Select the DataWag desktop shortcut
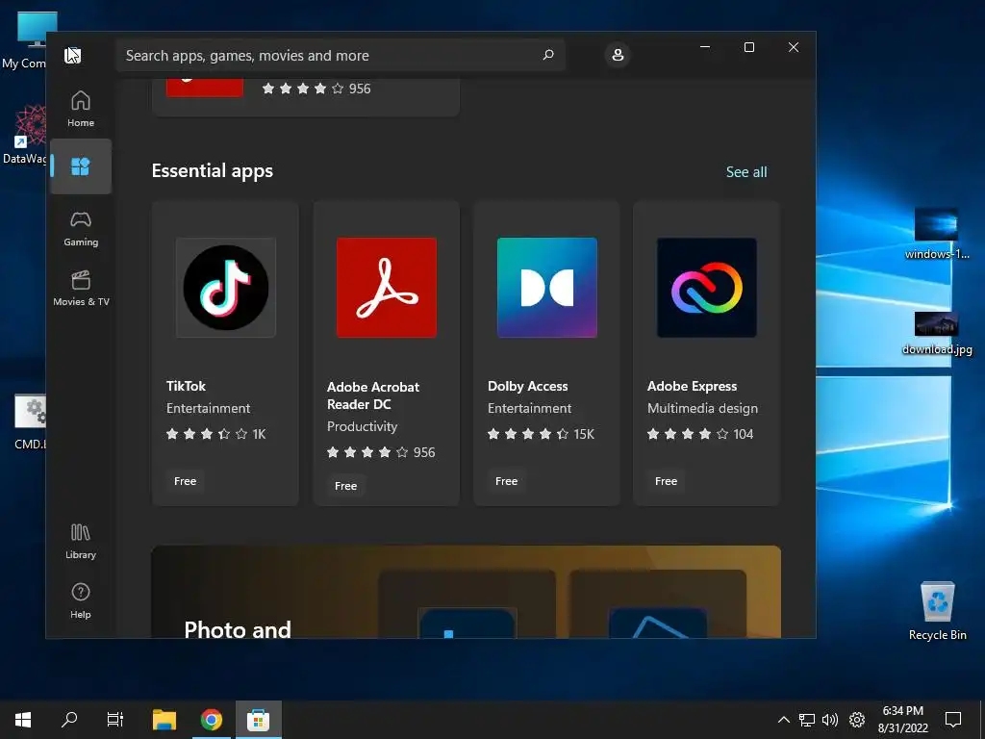The width and height of the screenshot is (985, 739). (x=25, y=134)
